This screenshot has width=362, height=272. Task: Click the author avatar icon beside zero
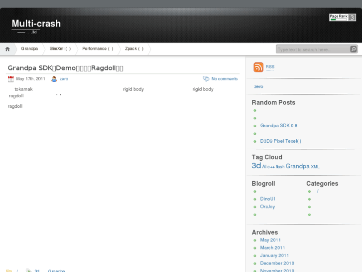coord(54,79)
